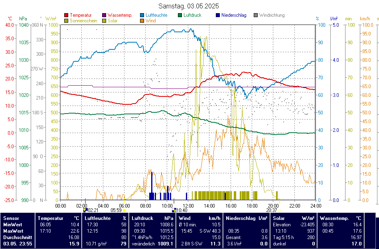
Task: Click the 12:00 time axis label
Action: [188, 206]
